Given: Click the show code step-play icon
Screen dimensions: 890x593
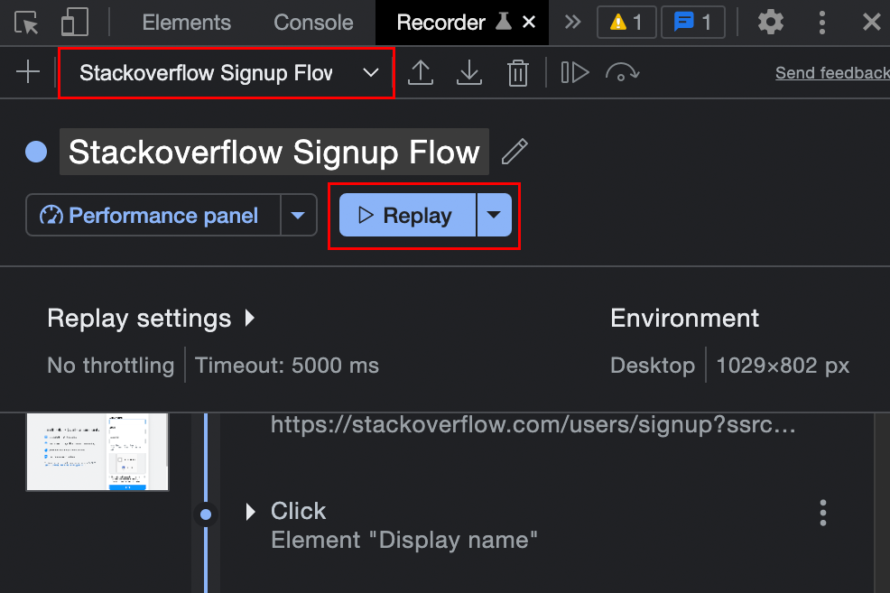Looking at the screenshot, I should point(574,72).
